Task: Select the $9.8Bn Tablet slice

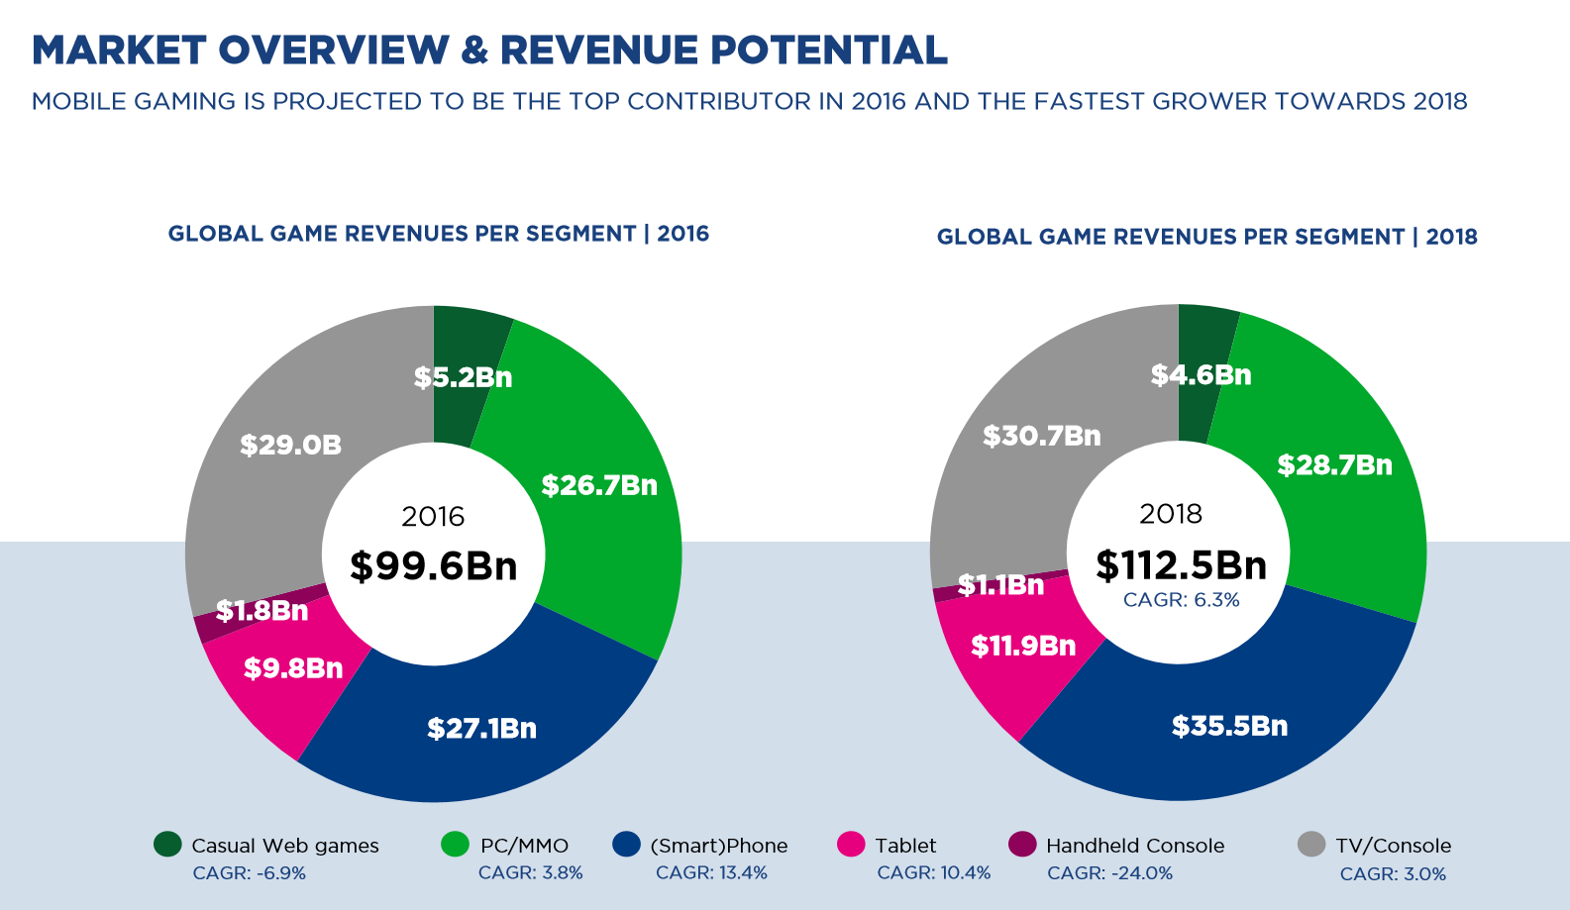Action: pos(293,668)
